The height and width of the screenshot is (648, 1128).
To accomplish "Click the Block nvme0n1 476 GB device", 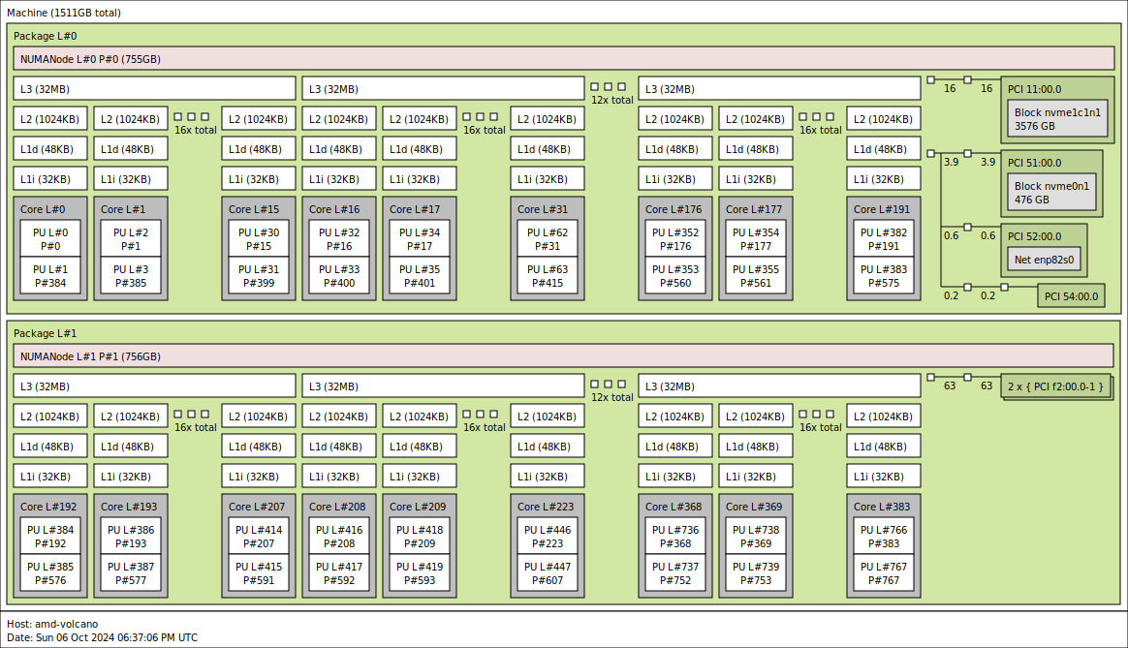I will [x=1051, y=193].
